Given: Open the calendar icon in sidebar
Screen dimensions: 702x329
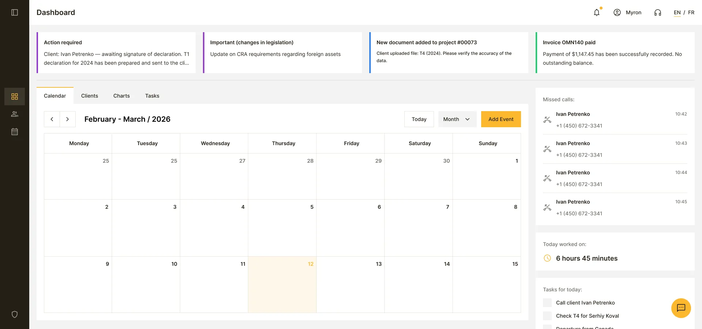Looking at the screenshot, I should pos(15,132).
